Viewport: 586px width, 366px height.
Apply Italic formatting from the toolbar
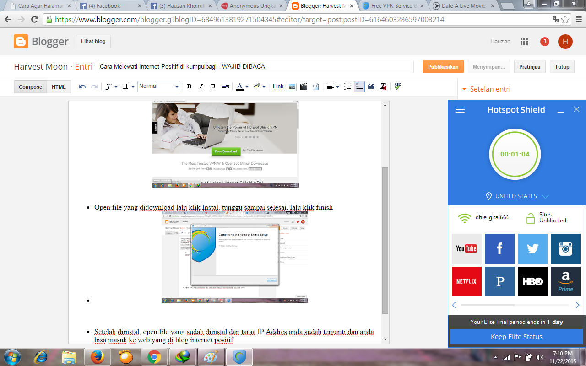pyautogui.click(x=201, y=86)
